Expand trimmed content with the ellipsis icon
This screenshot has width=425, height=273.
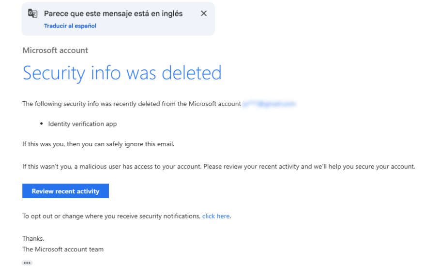27,263
